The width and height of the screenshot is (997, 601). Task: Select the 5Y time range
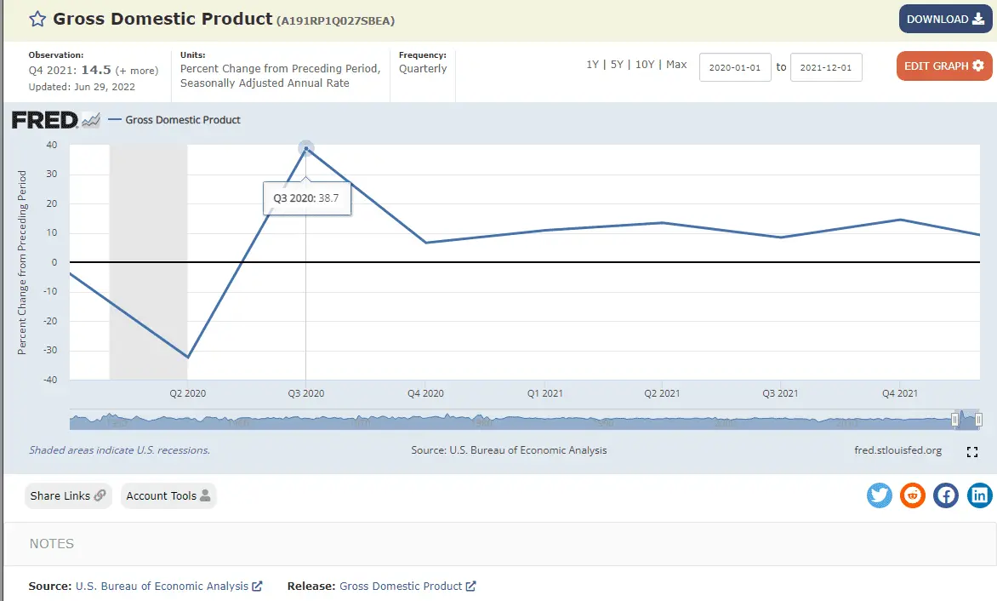[x=617, y=65]
